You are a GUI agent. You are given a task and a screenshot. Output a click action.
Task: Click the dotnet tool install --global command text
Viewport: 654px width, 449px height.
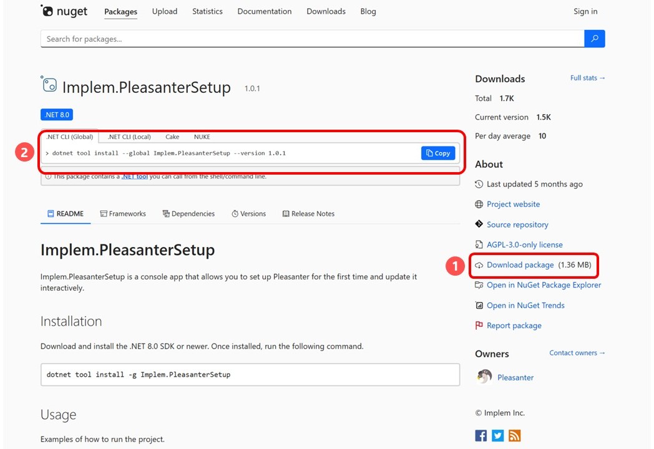pos(169,153)
